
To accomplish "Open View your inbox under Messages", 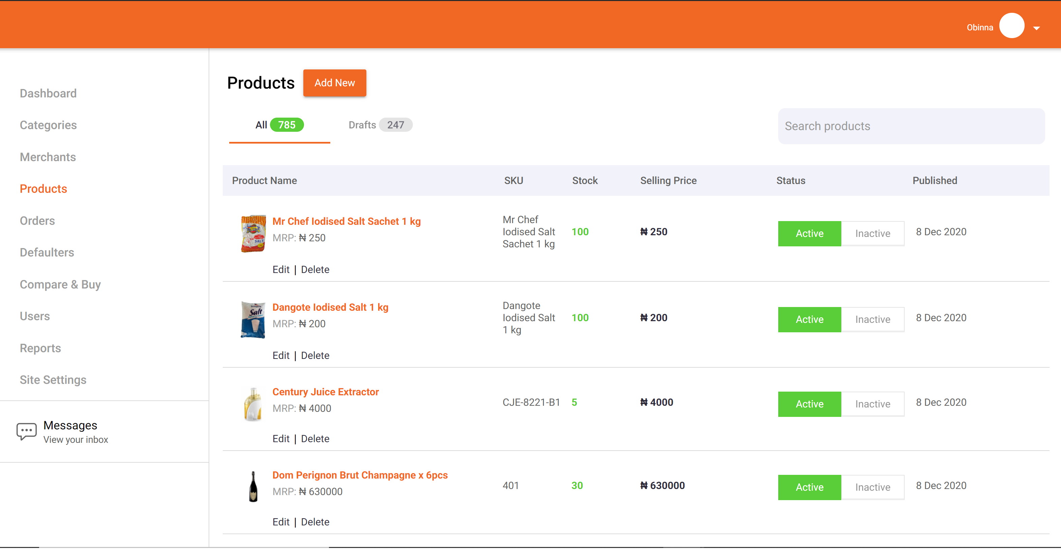I will [x=76, y=439].
